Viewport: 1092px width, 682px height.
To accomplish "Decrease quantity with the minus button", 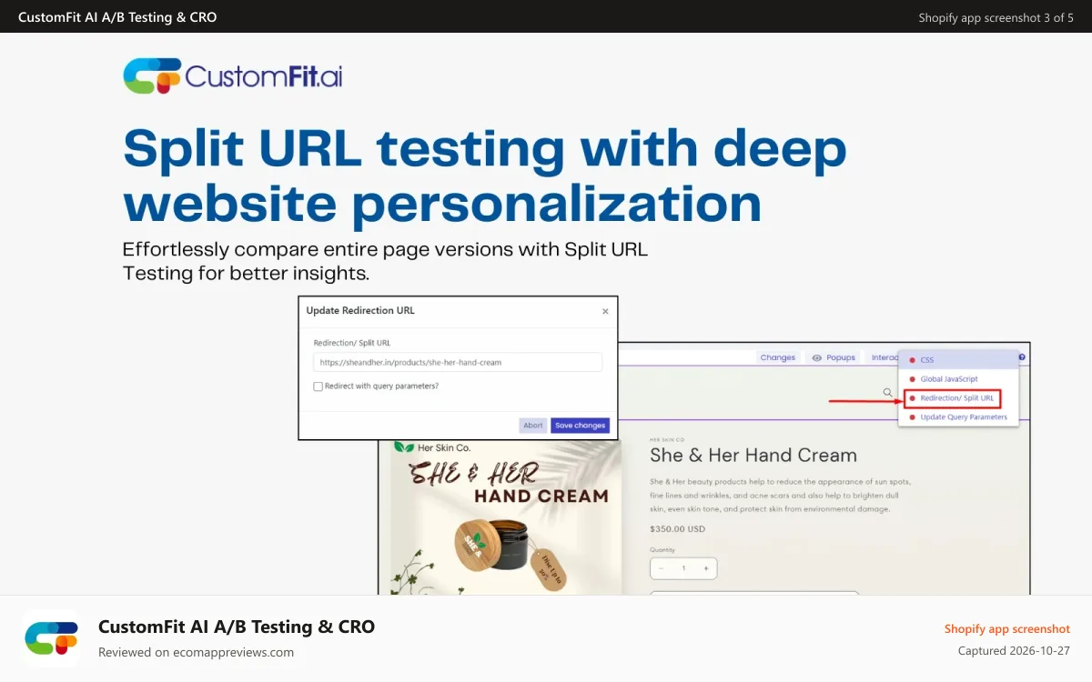I will click(662, 568).
